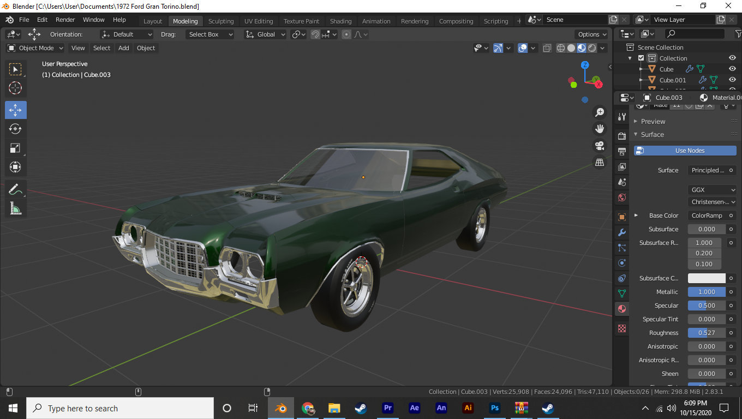Open the Object Data properties tab
The height and width of the screenshot is (419, 742).
[x=621, y=293]
